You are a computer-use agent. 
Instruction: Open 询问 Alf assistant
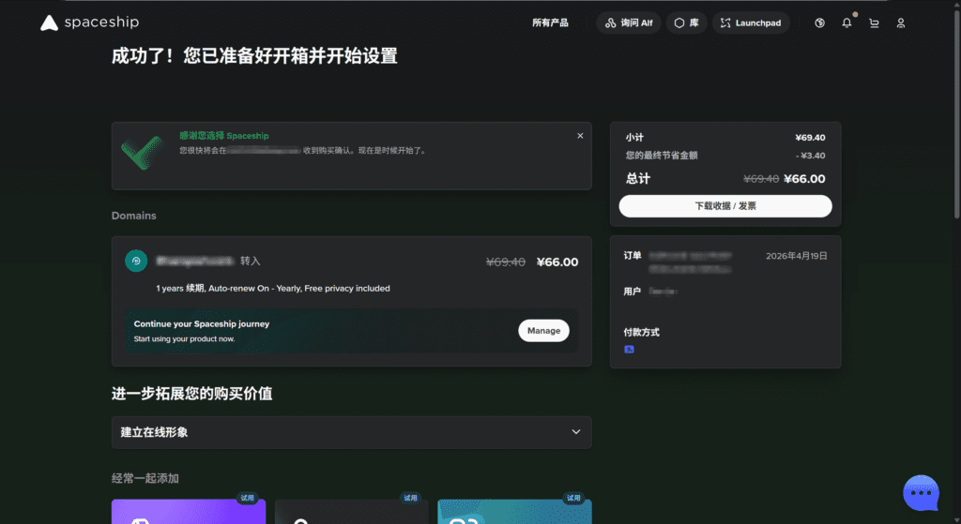click(x=628, y=22)
